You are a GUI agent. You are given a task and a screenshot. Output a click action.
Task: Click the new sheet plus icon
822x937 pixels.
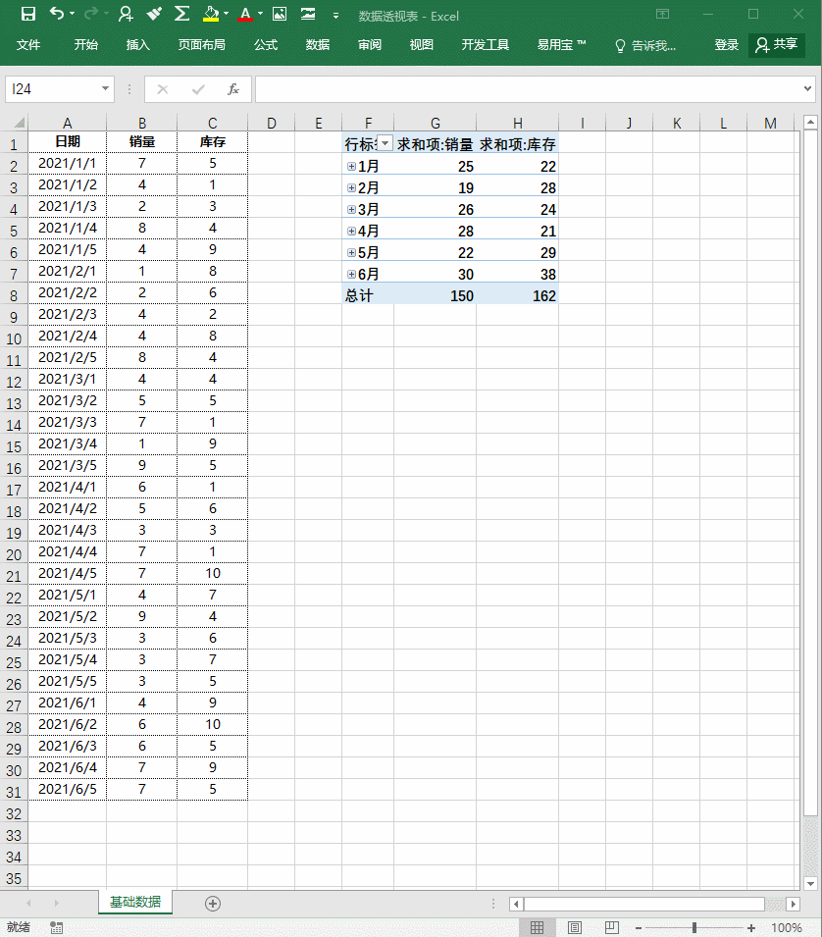[x=213, y=903]
